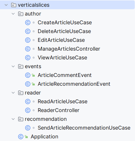This screenshot has width=135, height=141.
Task: Click the events package folder icon
Action: 21,66
